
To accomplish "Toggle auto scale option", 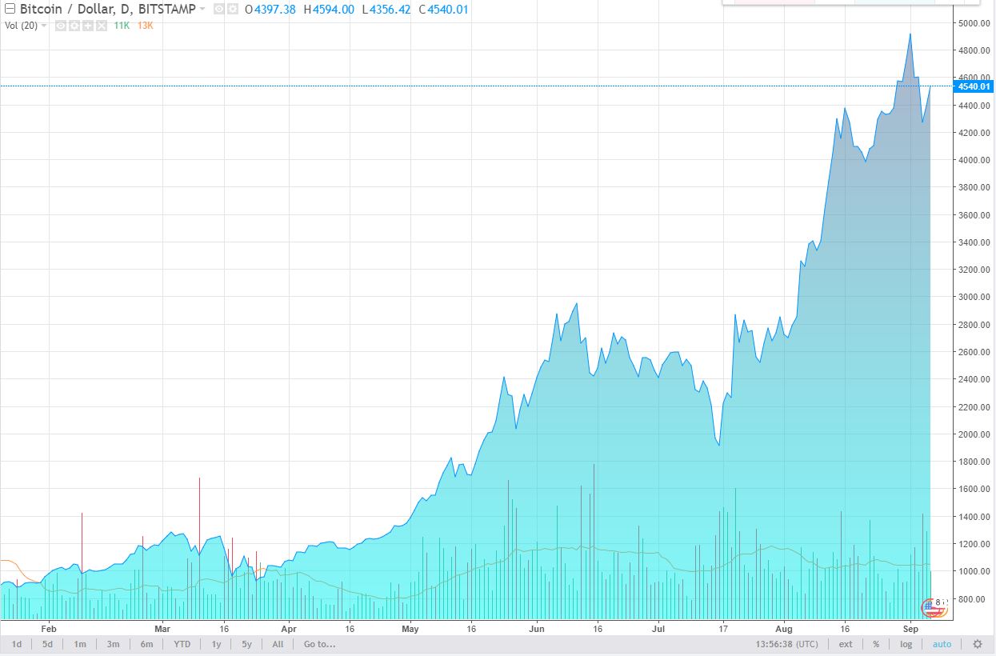I will point(942,644).
